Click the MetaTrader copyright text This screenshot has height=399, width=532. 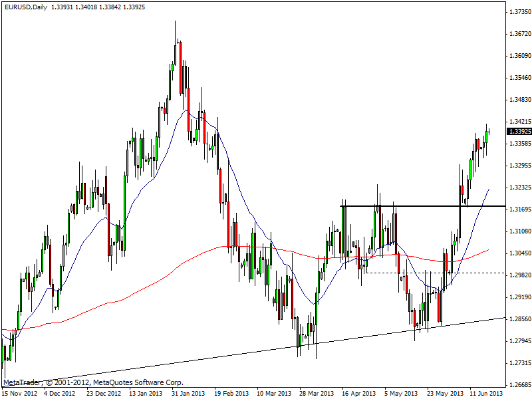[93, 382]
